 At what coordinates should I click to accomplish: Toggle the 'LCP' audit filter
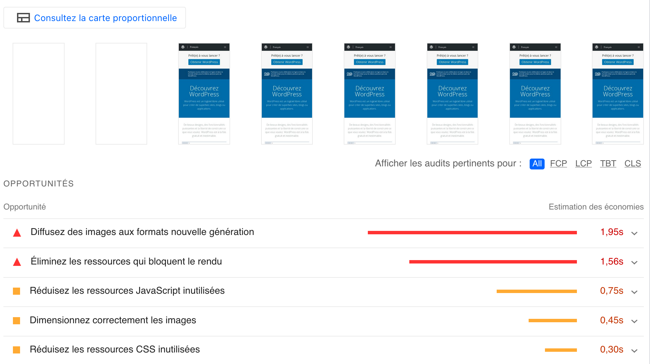(x=583, y=163)
